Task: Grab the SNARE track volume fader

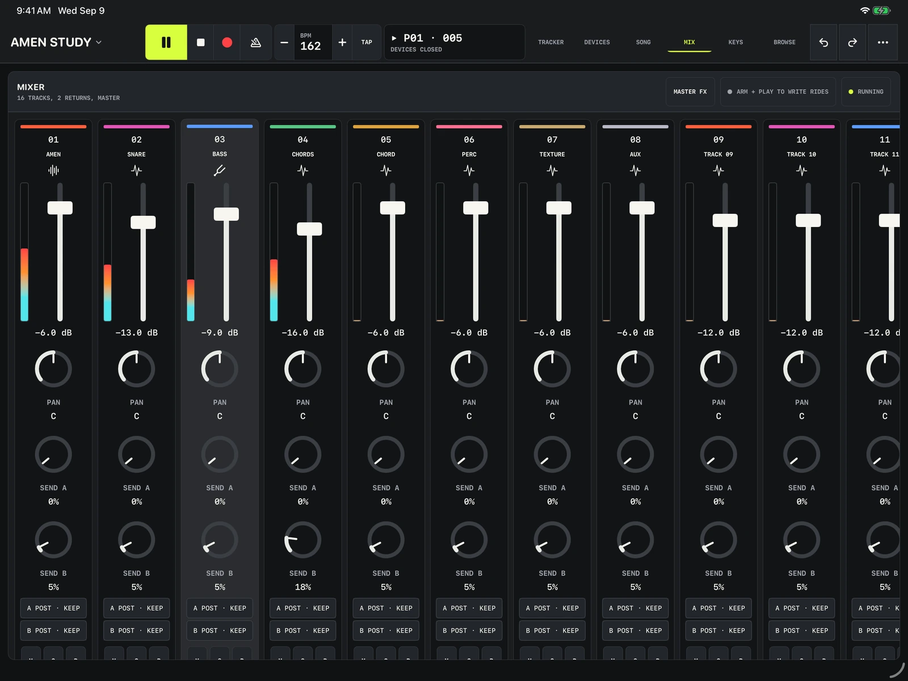Action: point(143,222)
